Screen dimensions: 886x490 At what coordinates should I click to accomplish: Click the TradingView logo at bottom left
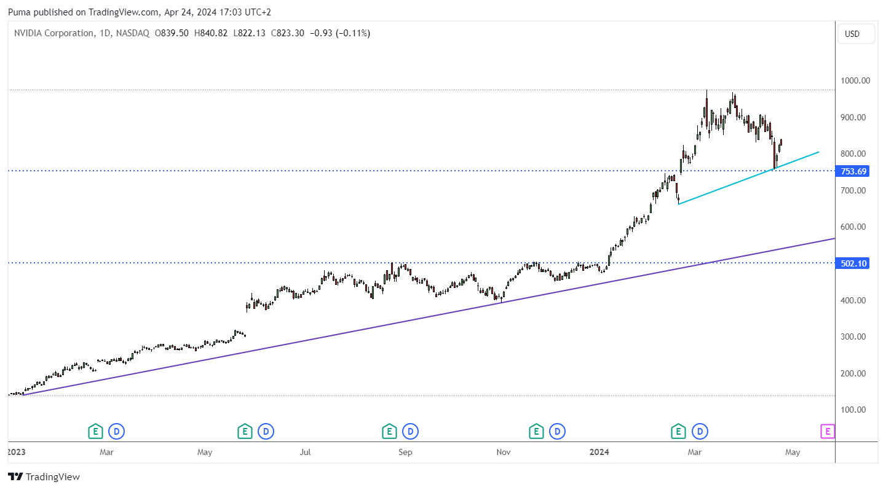44,476
